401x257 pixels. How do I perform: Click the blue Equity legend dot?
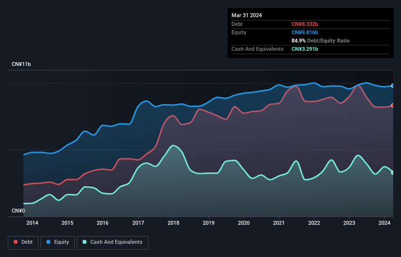(x=48, y=242)
